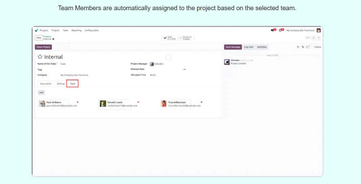Open the Tasks 0/2 stat button

point(170,38)
